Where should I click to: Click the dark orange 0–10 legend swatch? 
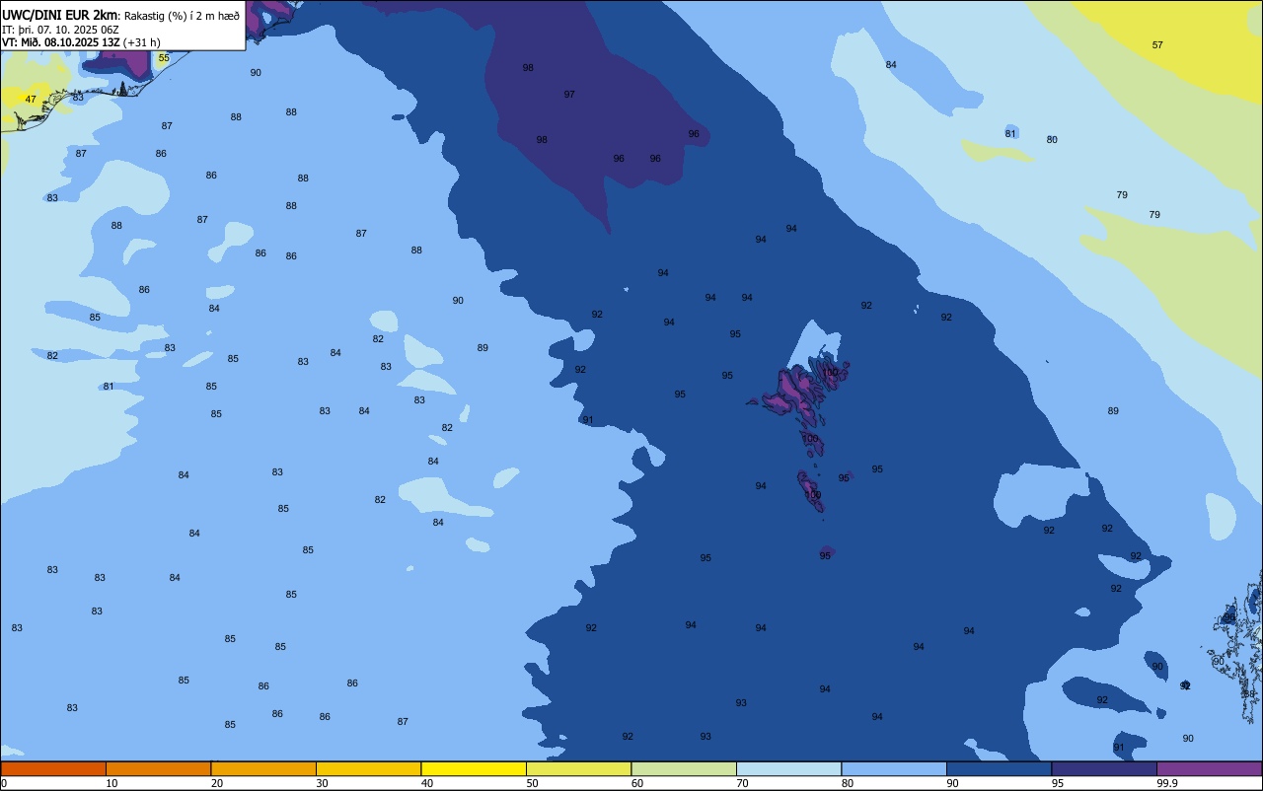coord(53,768)
